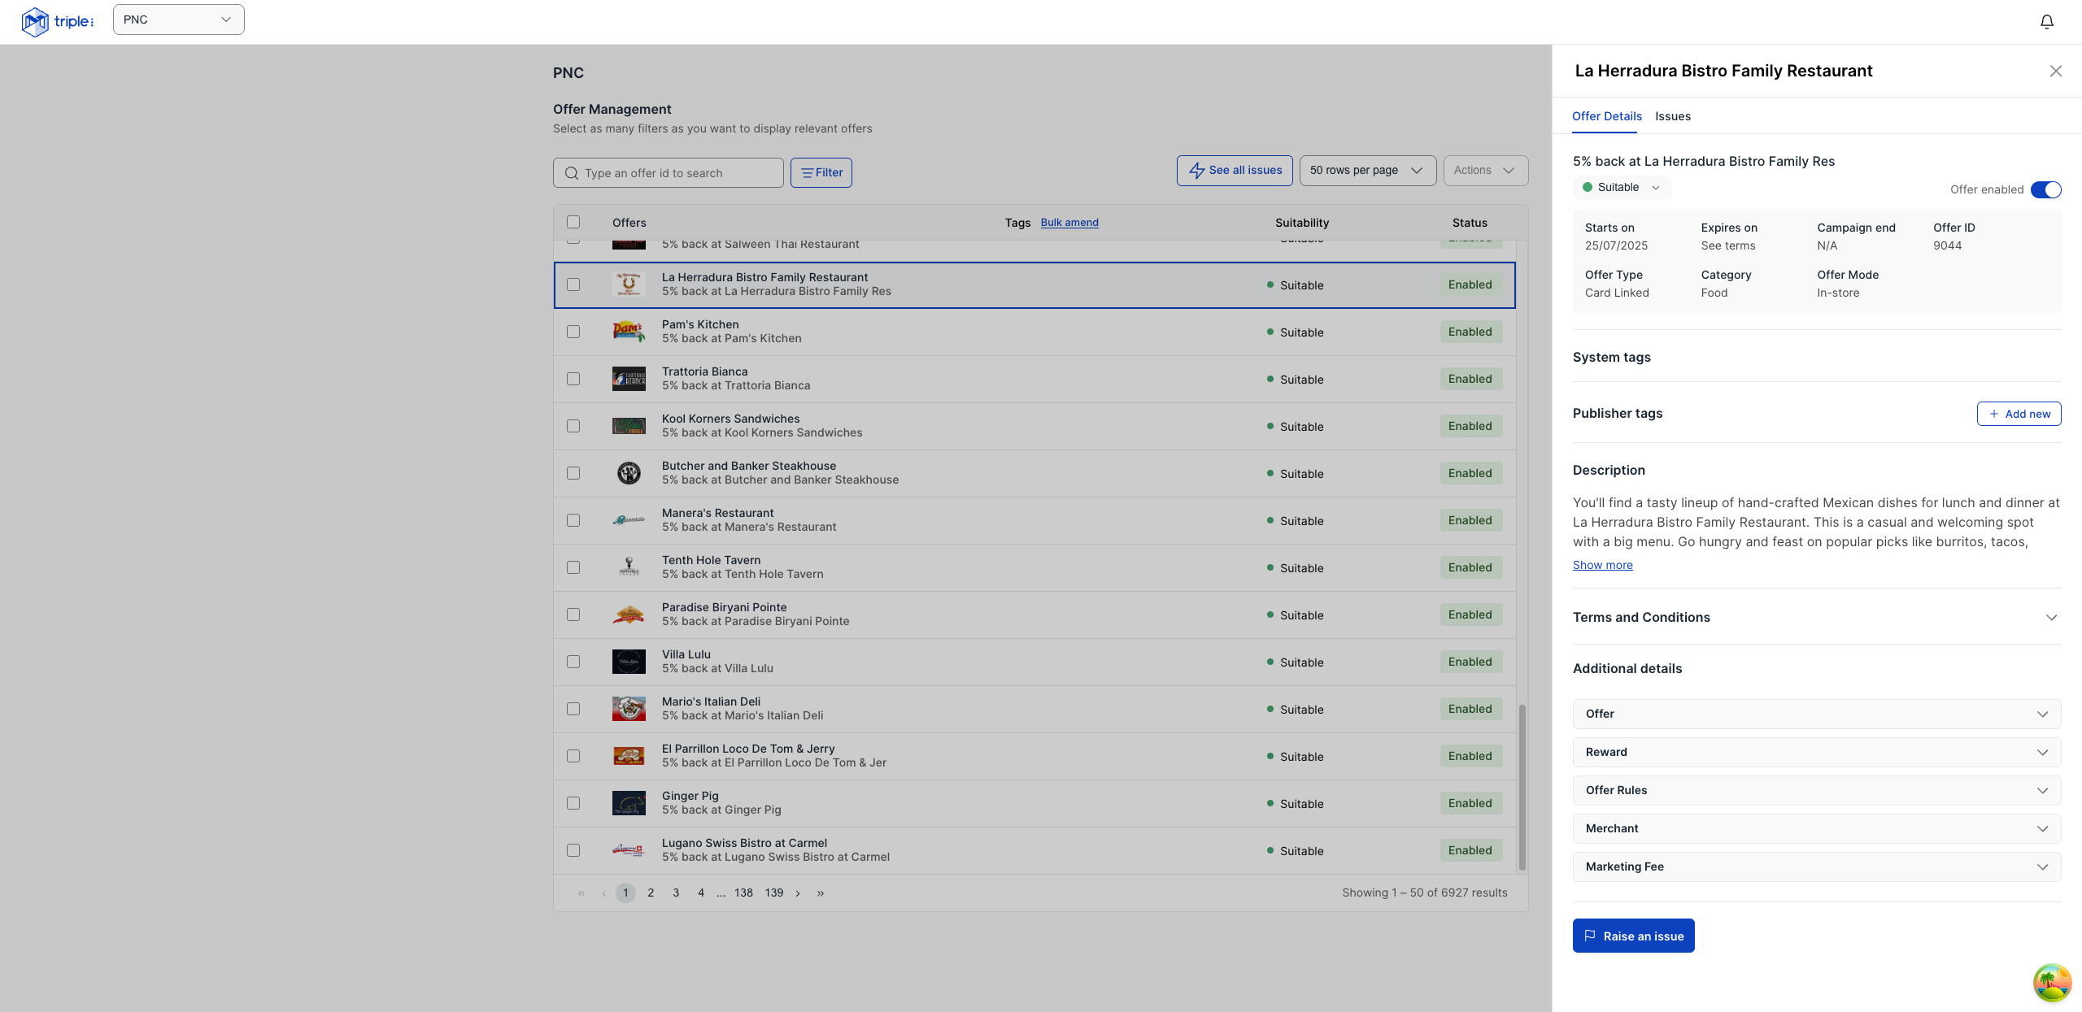Viewport: 2082px width, 1012px height.
Task: Expand the Terms and Conditions section
Action: [x=1816, y=618]
